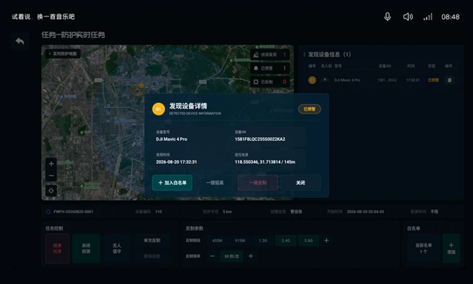473x284 pixels.
Task: Click the 实时防护地图 map label
Action: (62, 54)
